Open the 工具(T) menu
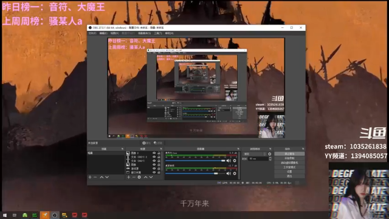389x219 pixels. click(158, 33)
